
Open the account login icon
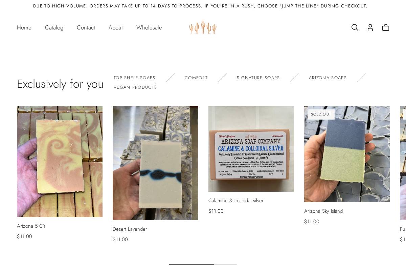(370, 27)
